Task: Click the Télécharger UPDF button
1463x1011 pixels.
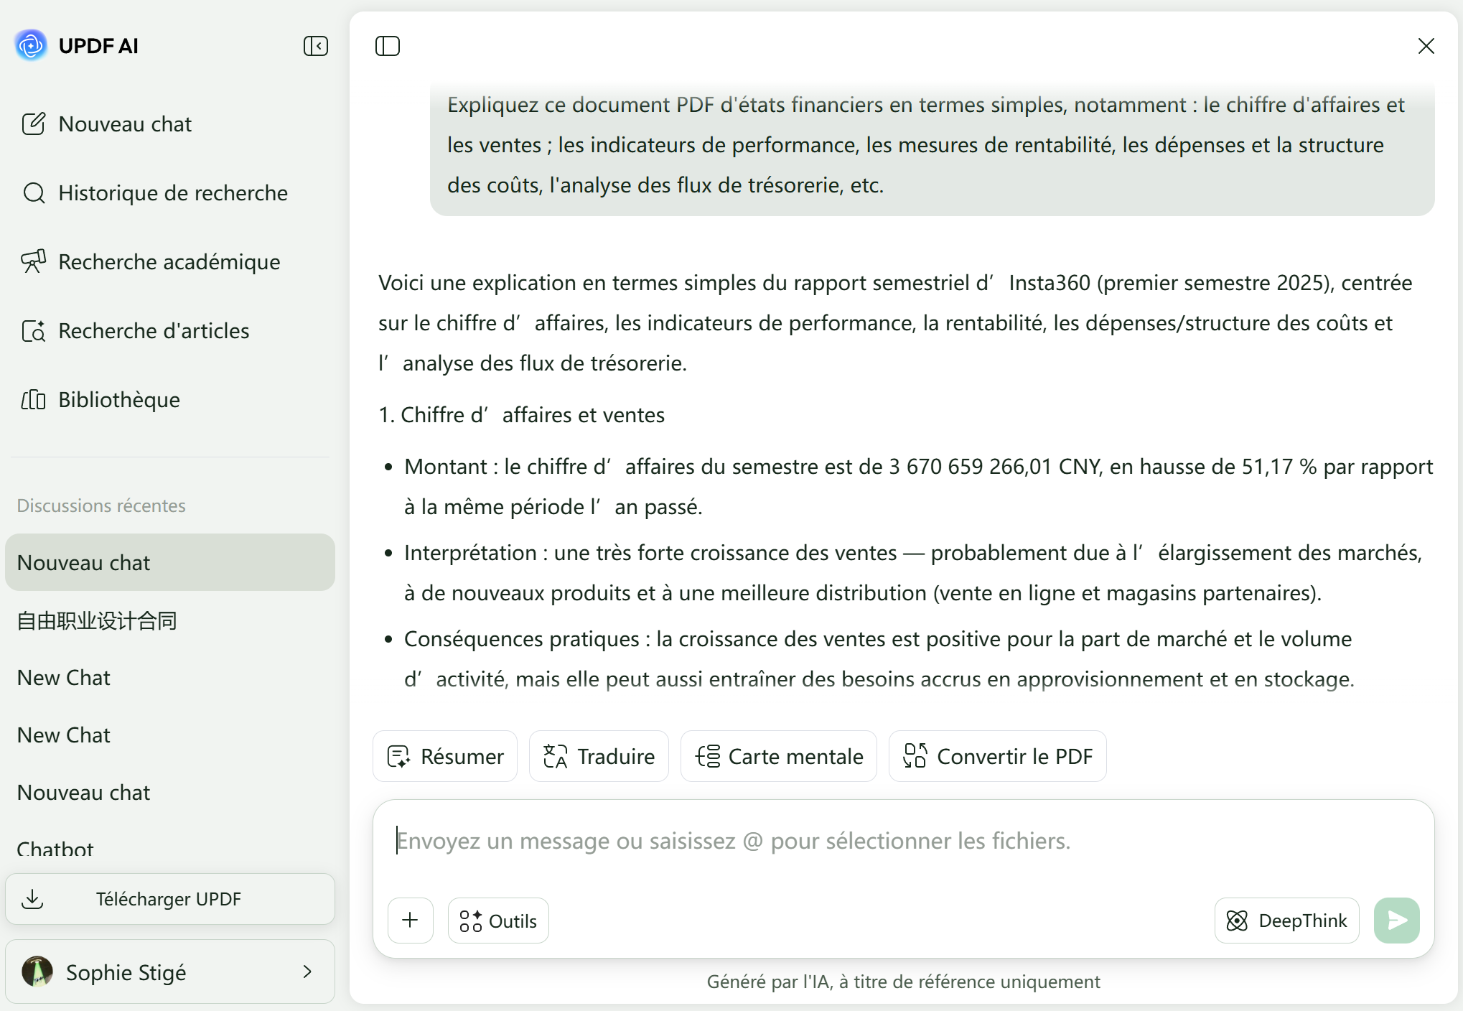Action: click(169, 898)
